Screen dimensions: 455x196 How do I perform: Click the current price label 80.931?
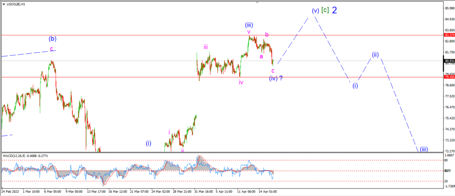coord(449,61)
